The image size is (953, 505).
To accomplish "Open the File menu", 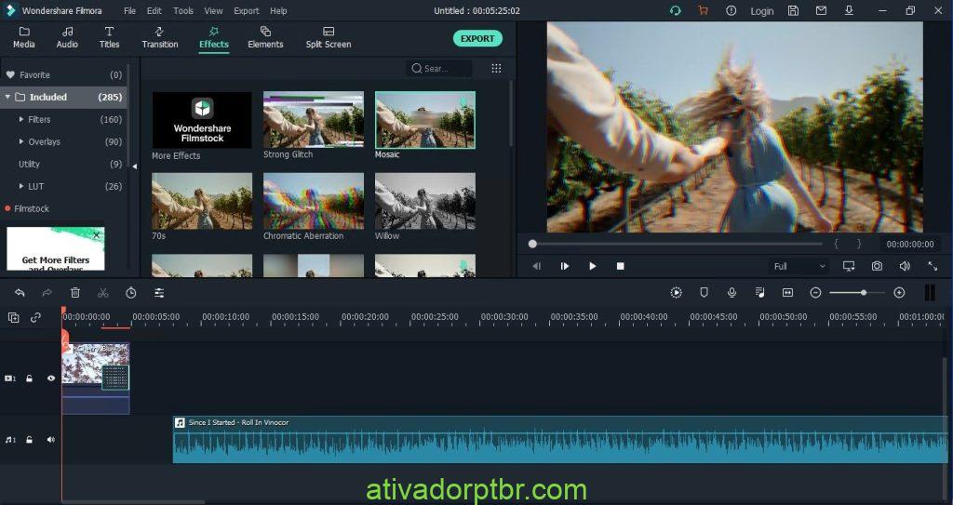I will 129,11.
